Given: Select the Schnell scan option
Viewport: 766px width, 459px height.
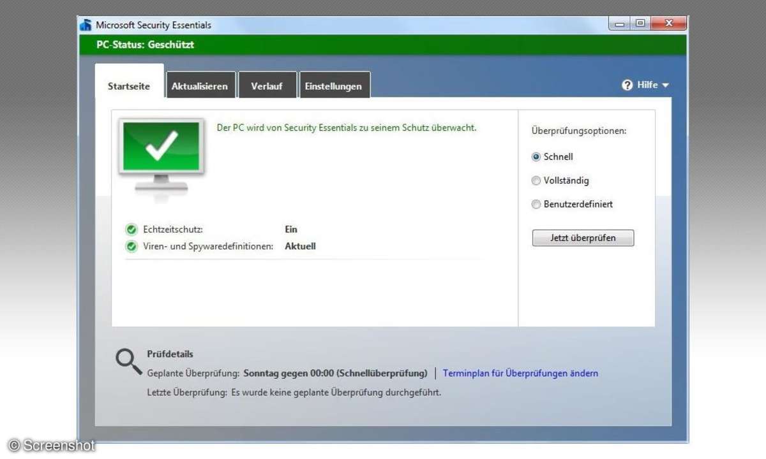Looking at the screenshot, I should (x=536, y=157).
